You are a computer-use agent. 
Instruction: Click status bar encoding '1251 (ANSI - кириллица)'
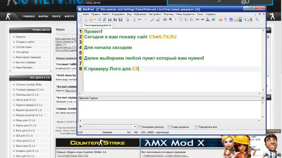pyautogui.click(x=155, y=132)
